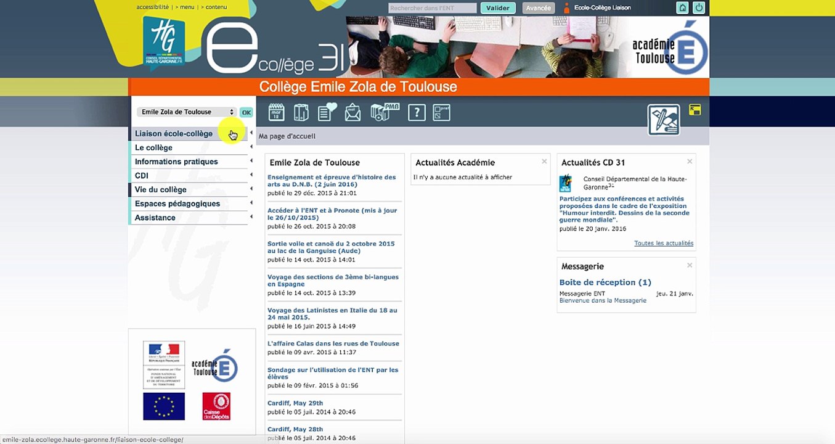Click the pencil writing widget icon
Image resolution: width=835 pixels, height=444 pixels.
pos(664,120)
